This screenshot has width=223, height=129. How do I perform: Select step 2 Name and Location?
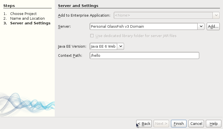tap(27, 18)
